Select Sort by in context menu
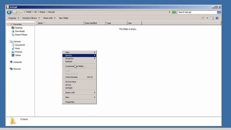The width and height of the screenshot is (231, 130). pyautogui.click(x=79, y=55)
